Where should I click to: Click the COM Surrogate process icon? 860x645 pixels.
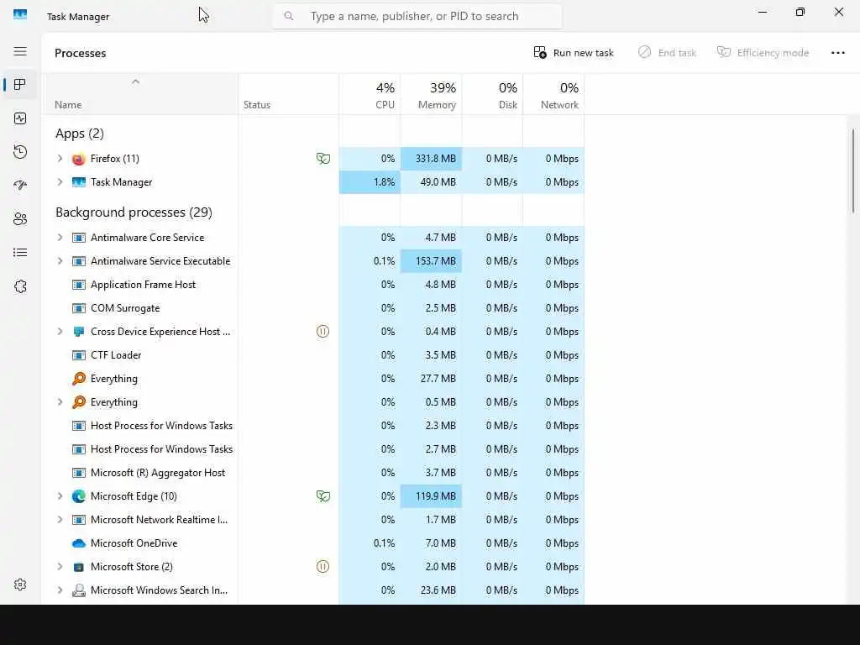coord(78,308)
